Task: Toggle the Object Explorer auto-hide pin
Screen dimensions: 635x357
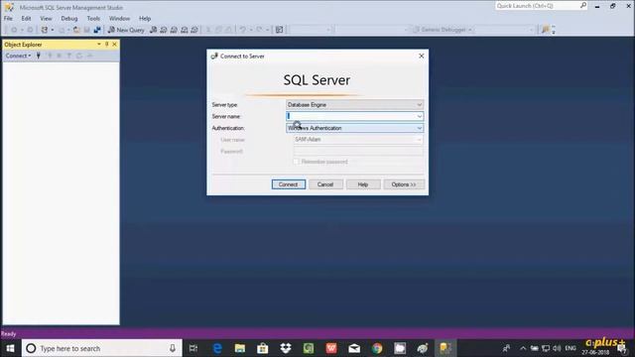Action: 107,44
